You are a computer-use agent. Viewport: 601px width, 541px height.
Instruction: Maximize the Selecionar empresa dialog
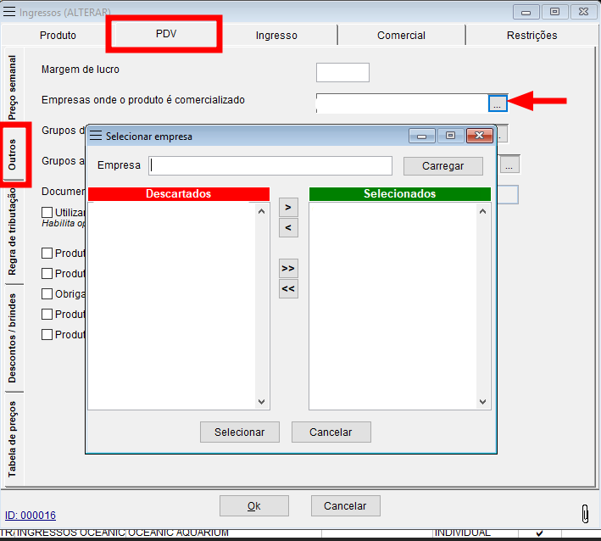450,136
